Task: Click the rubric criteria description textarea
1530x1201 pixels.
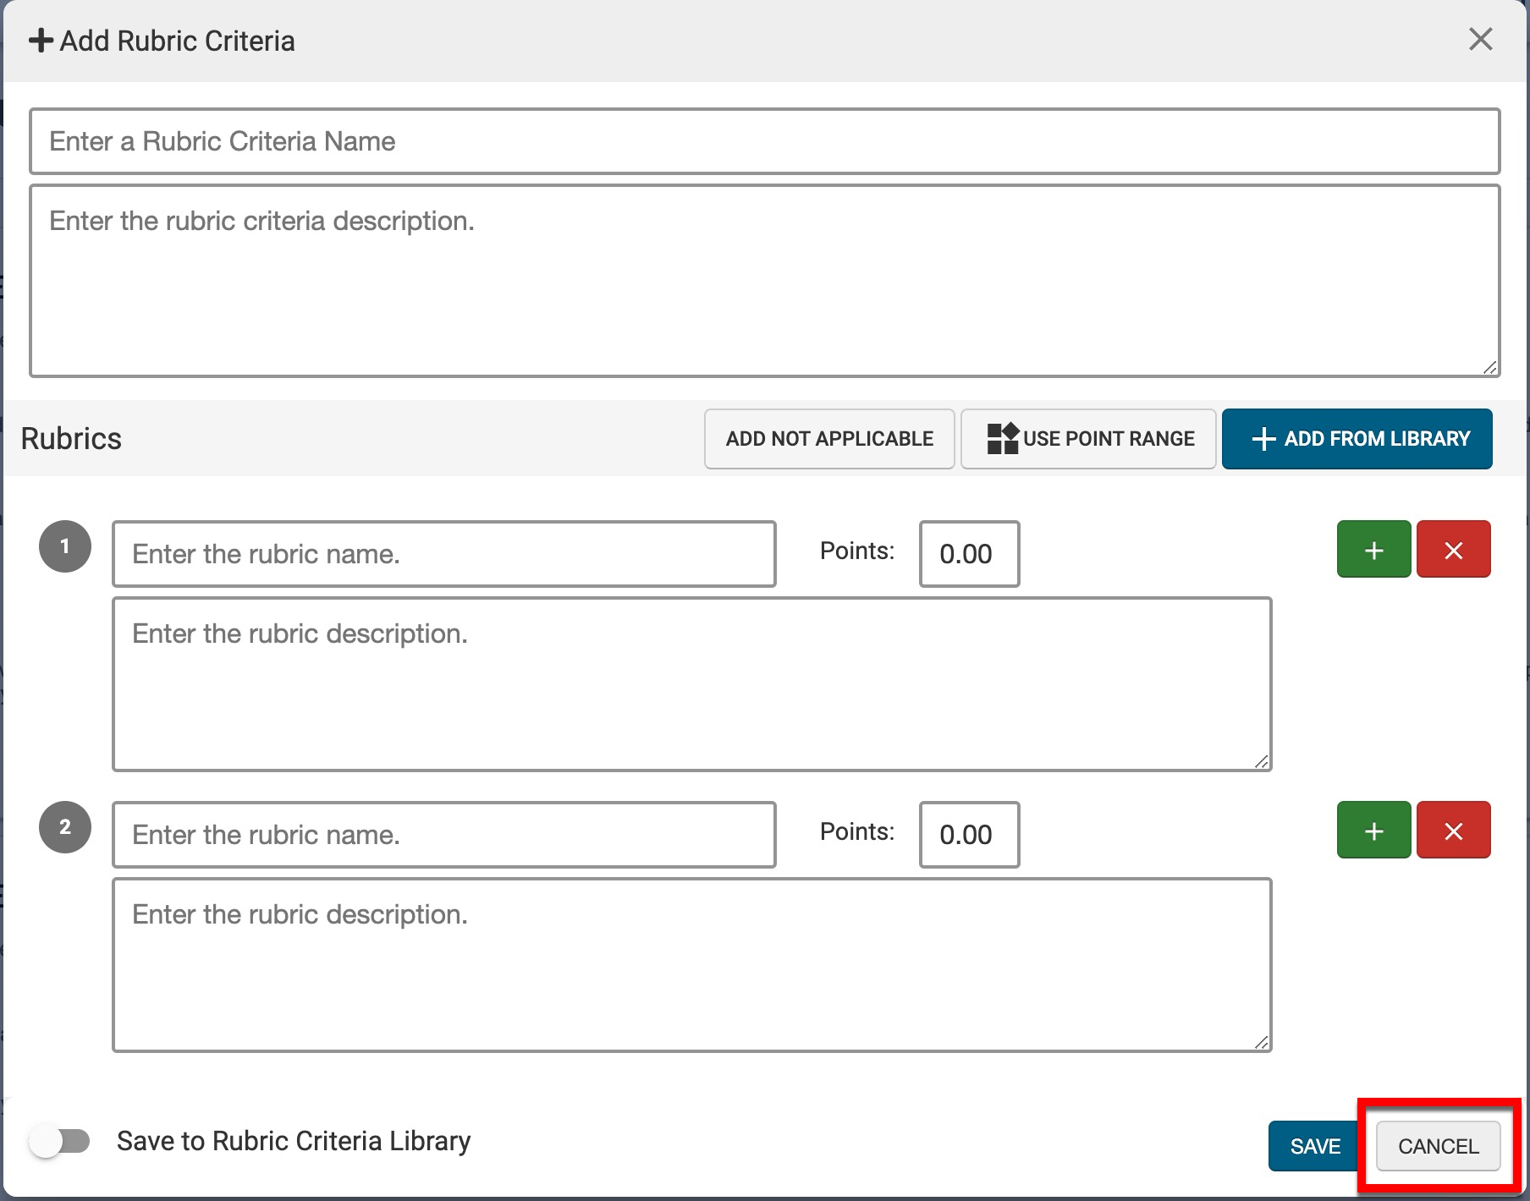Action: point(764,281)
